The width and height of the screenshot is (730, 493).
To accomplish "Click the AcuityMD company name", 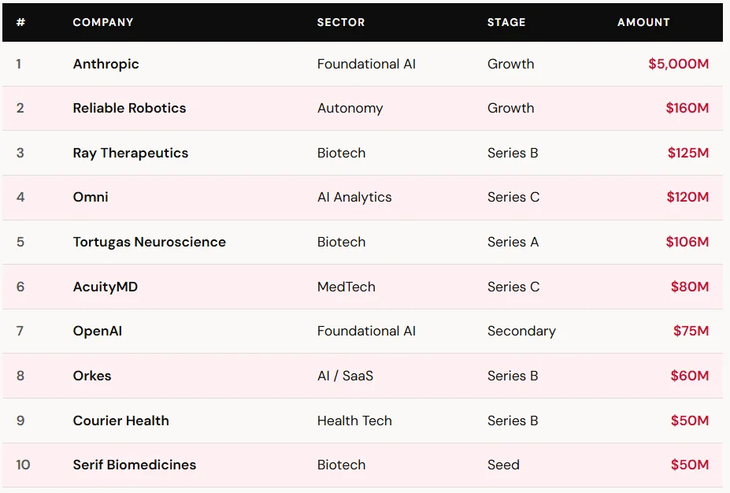I will click(106, 287).
